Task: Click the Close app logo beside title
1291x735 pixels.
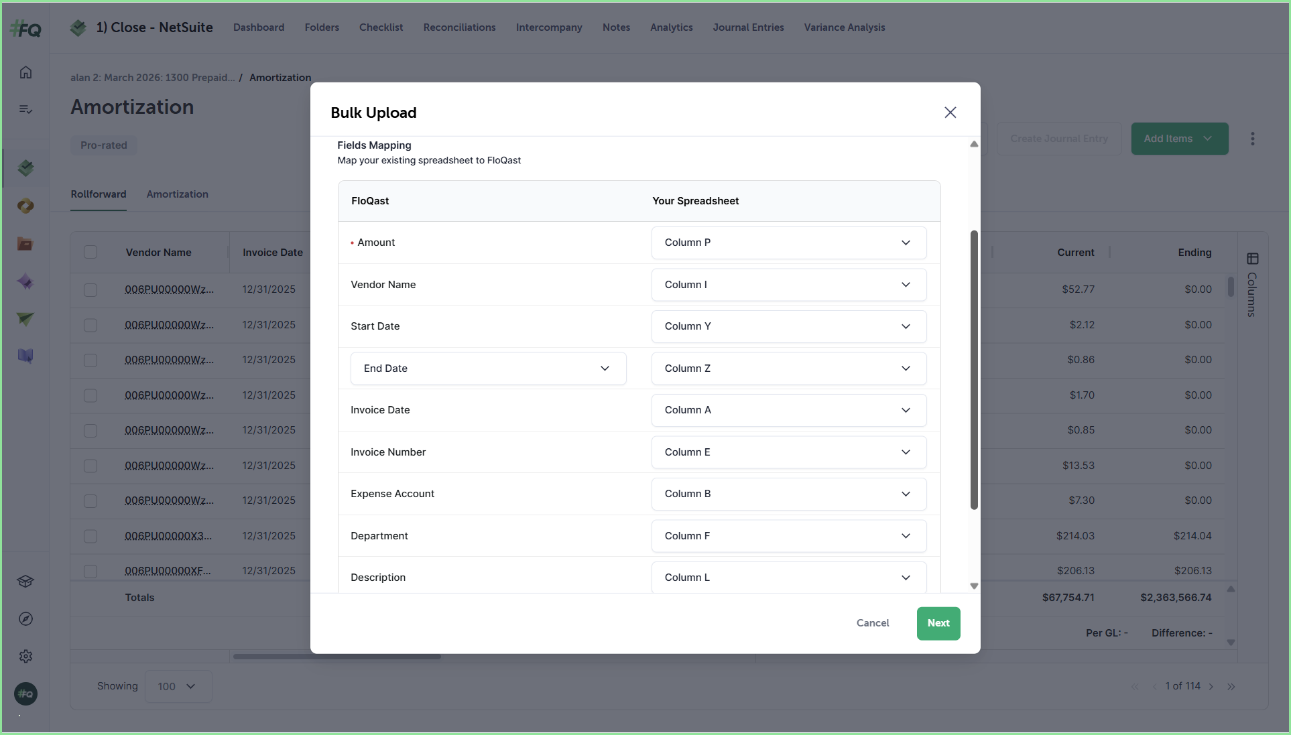Action: click(x=78, y=27)
